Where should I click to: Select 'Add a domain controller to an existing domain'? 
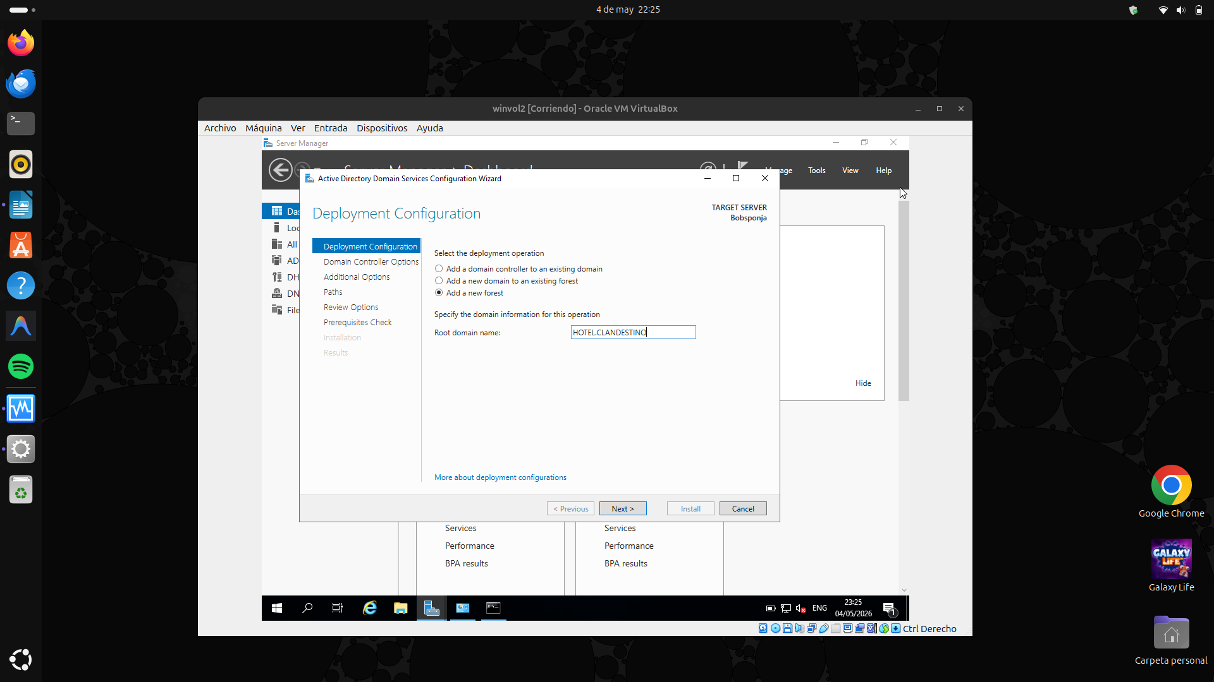coord(518,269)
